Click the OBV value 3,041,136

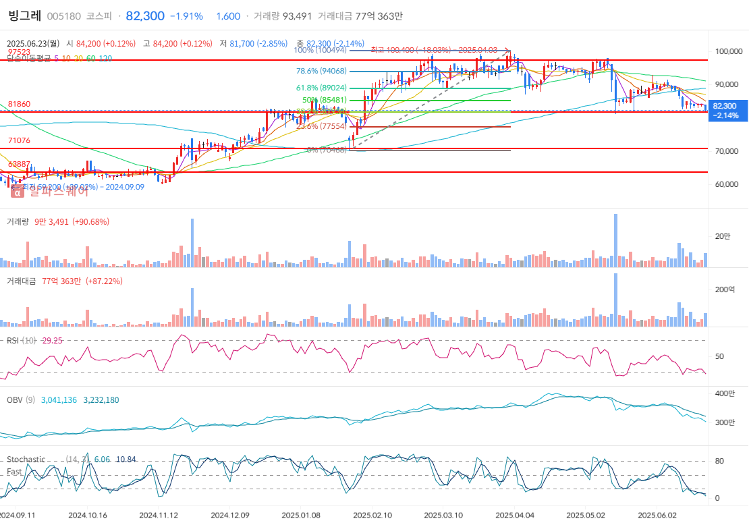(59, 400)
